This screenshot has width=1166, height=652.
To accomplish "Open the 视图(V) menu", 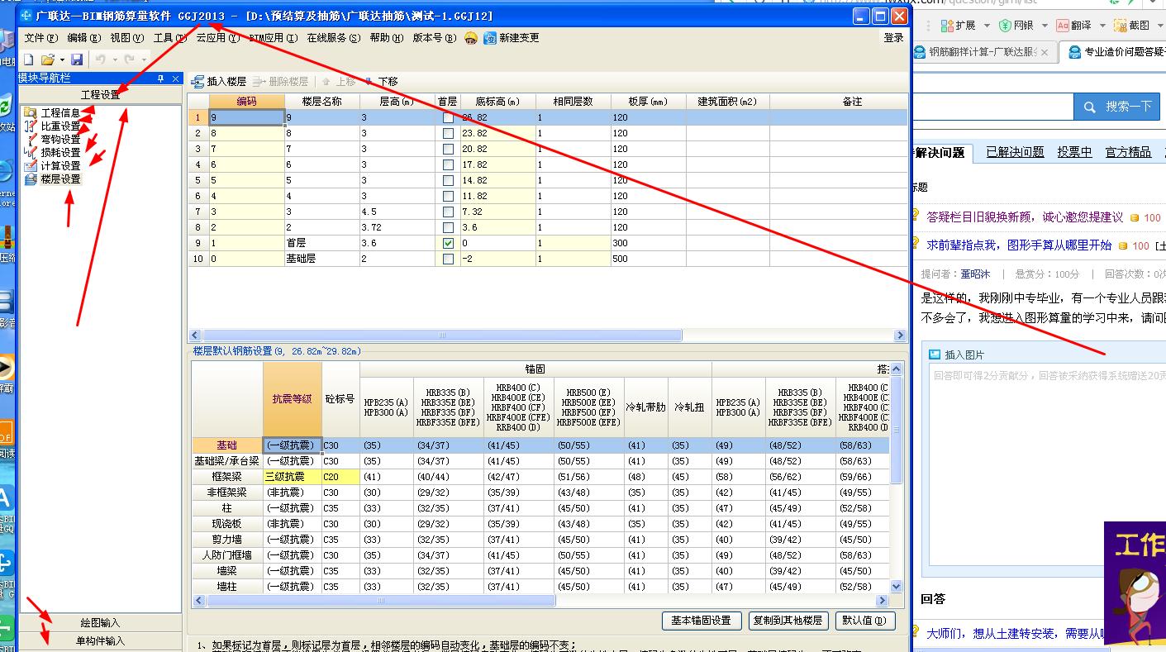I will tap(126, 38).
